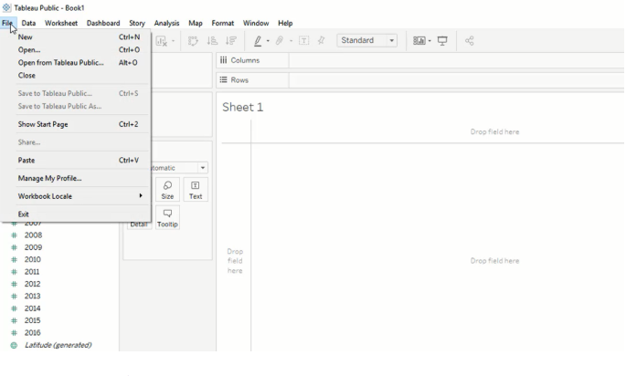Select the 2016 field
This screenshot has height=376, width=626.
coord(32,333)
